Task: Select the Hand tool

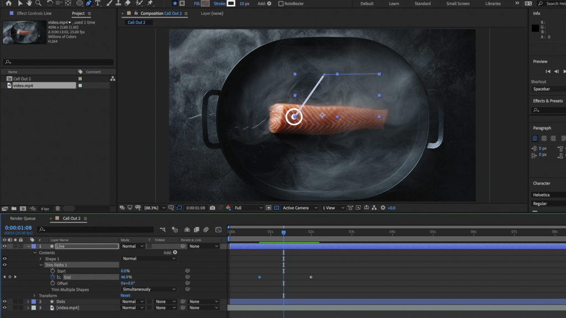Action: (29, 3)
